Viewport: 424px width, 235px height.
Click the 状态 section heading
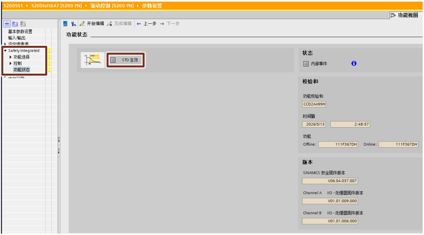307,53
